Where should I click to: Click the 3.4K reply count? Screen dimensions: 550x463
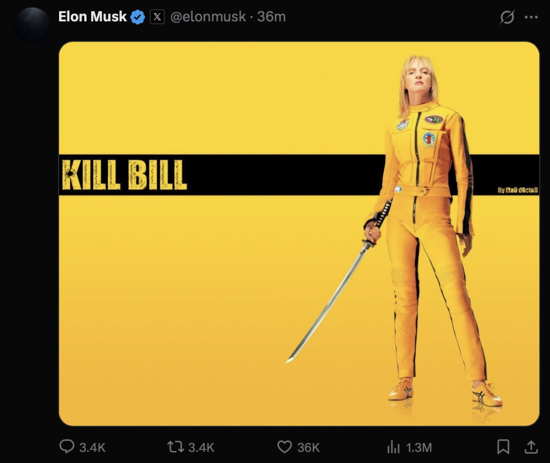[92, 447]
